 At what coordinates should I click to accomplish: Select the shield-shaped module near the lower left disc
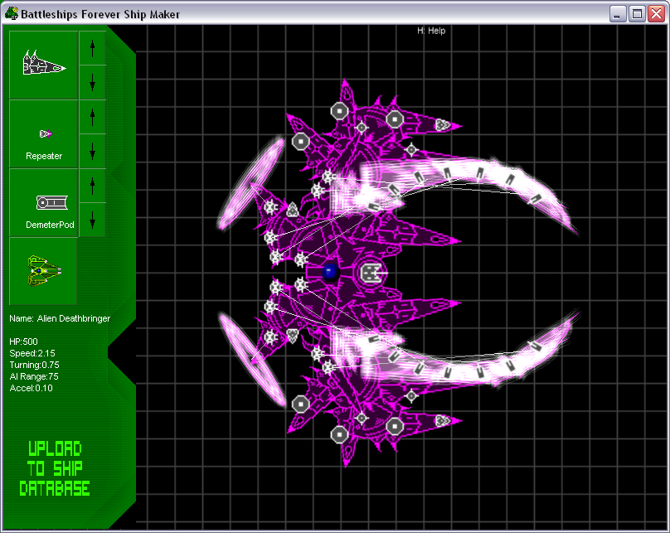[x=292, y=336]
